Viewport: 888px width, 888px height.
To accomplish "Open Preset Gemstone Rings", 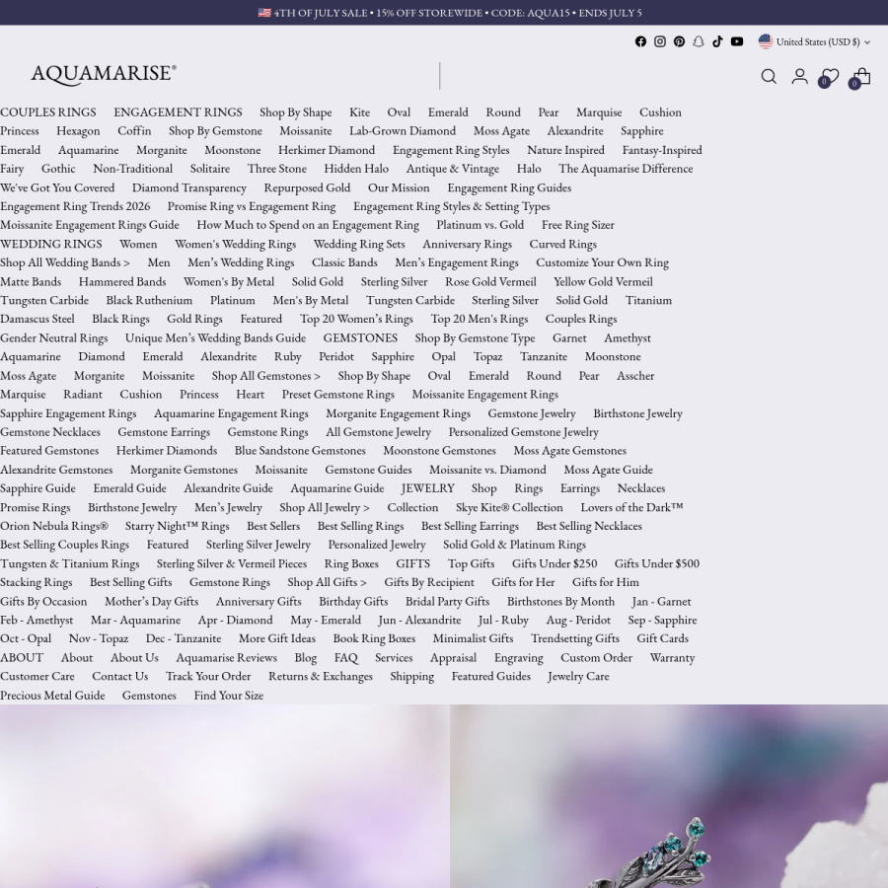I will click(x=338, y=394).
